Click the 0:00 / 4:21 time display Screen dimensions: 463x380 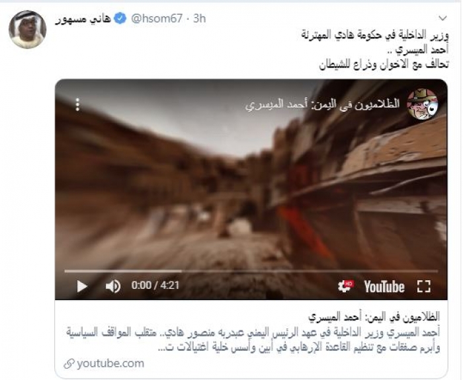pyautogui.click(x=155, y=285)
